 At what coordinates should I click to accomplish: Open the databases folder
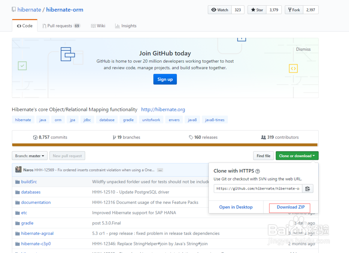coord(31,192)
